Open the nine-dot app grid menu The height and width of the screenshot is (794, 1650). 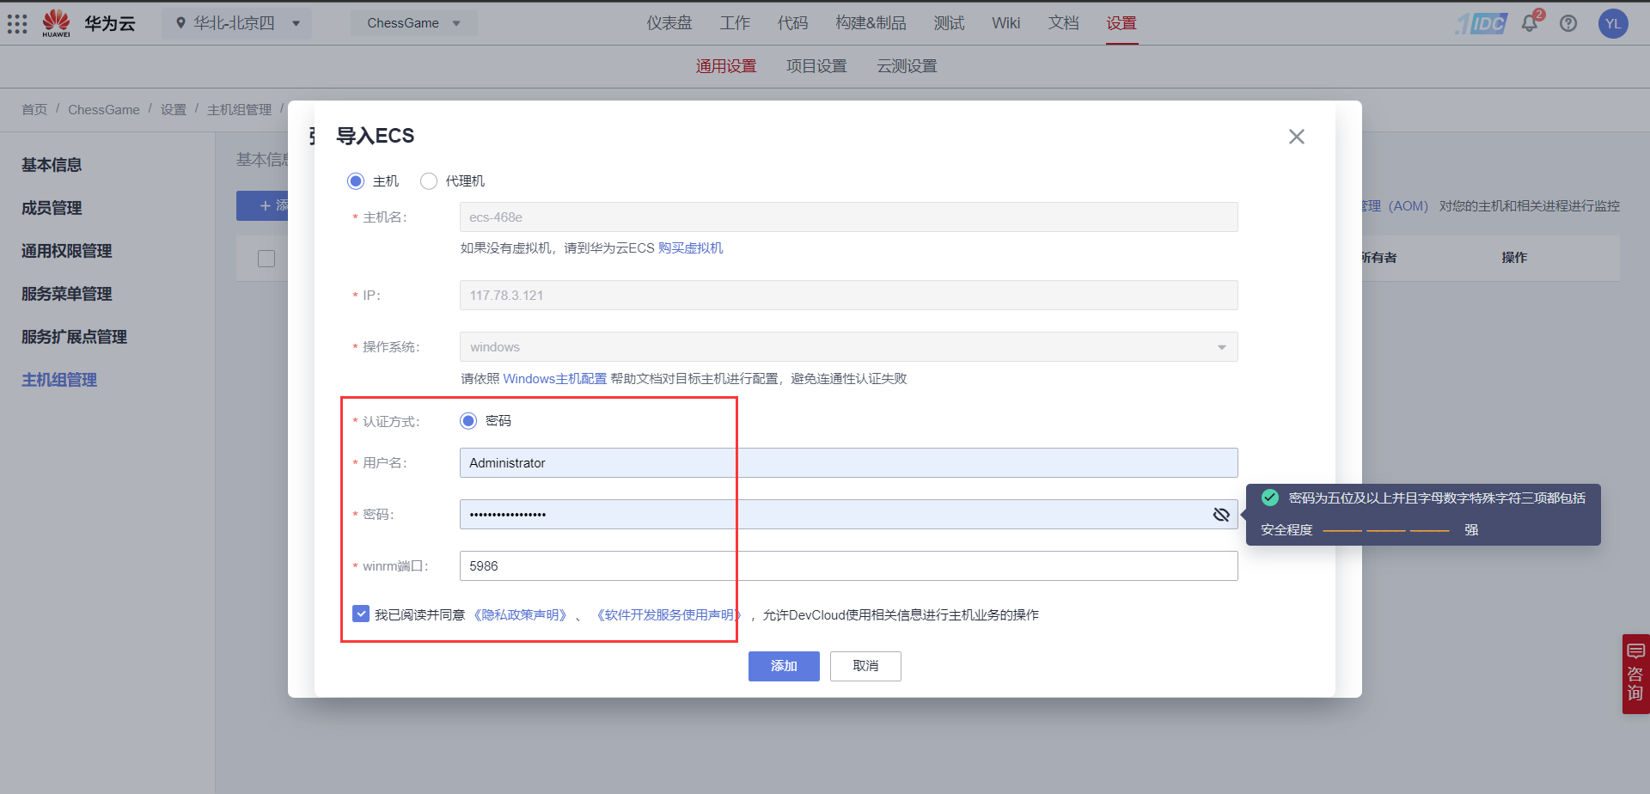pos(17,23)
